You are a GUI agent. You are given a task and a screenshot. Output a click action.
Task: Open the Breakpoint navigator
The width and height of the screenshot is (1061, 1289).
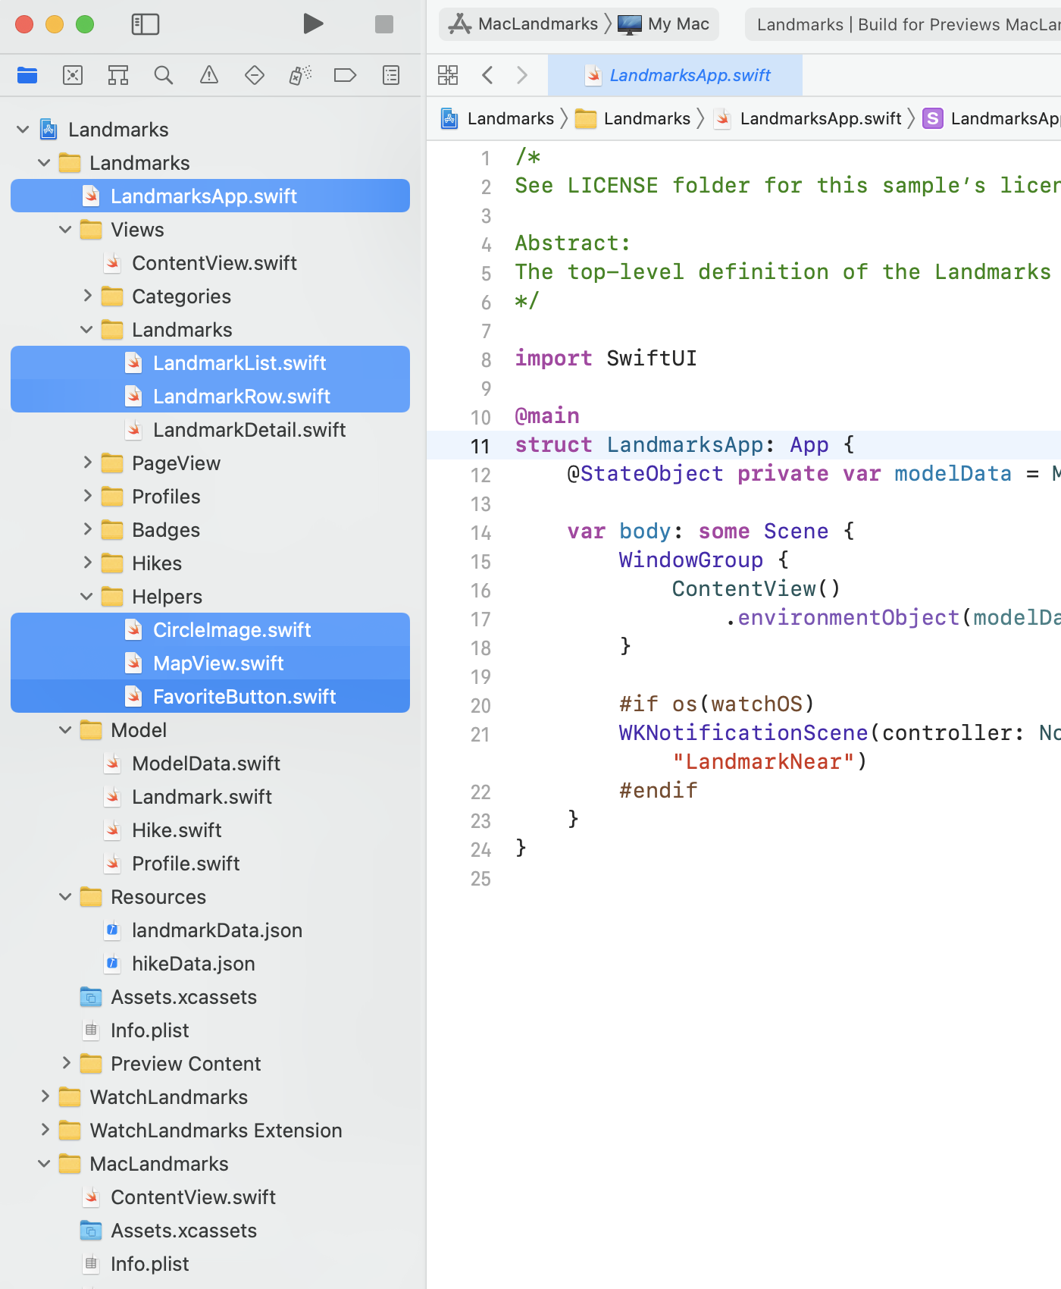click(x=346, y=75)
